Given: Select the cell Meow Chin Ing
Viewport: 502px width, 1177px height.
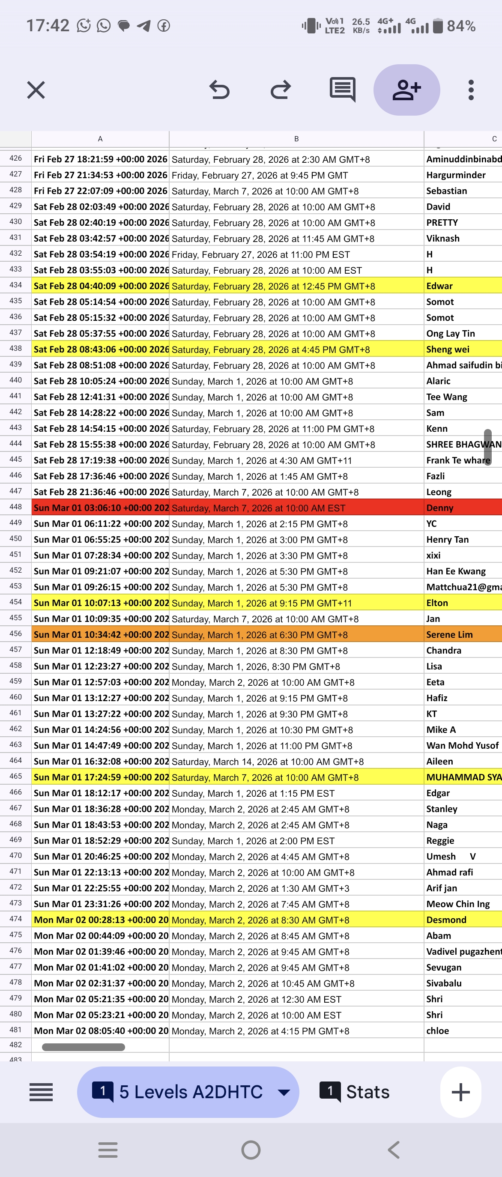Looking at the screenshot, I should tap(463, 904).
